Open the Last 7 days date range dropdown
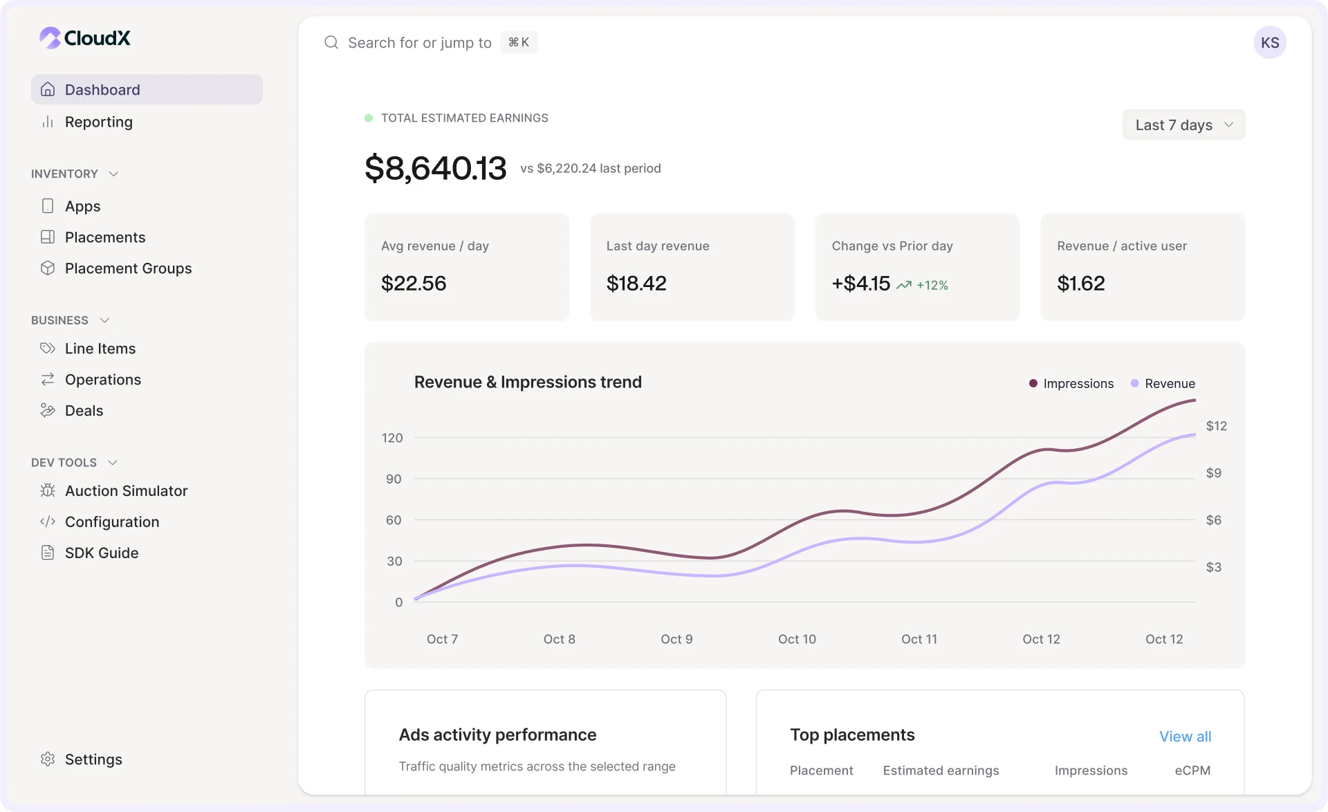The height and width of the screenshot is (812, 1328). point(1183,124)
